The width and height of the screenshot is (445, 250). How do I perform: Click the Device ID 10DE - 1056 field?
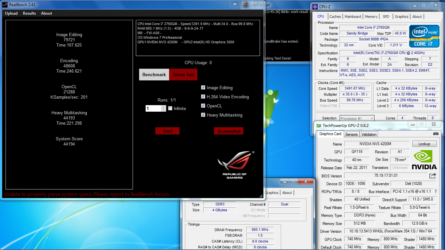pos(355,184)
